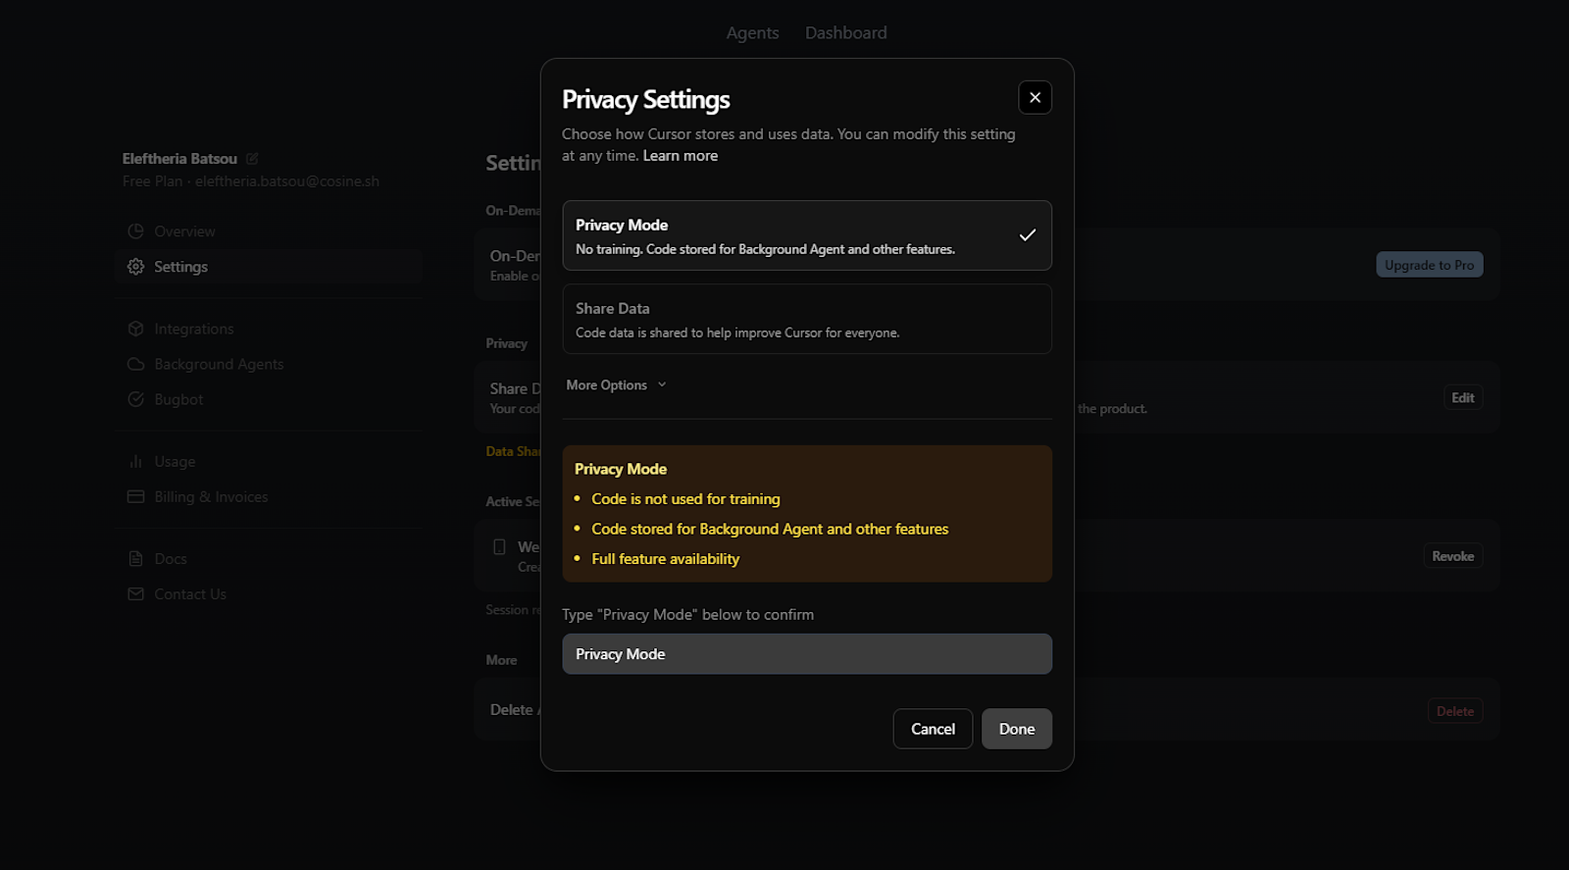1569x870 pixels.
Task: Click the chevron next to More Options
Action: tap(662, 384)
